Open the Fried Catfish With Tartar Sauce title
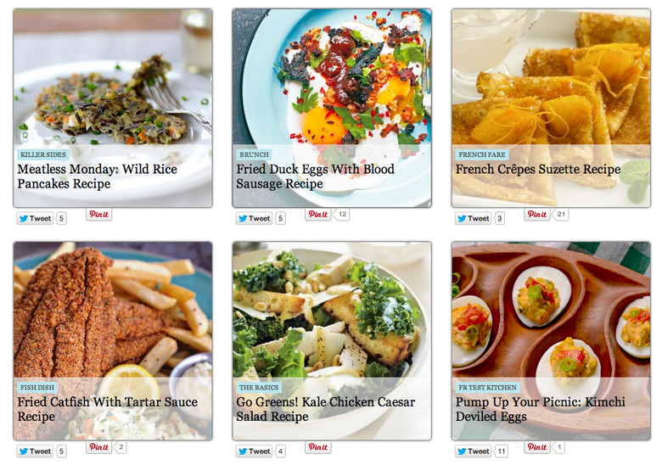The image size is (662, 465). pos(107,409)
